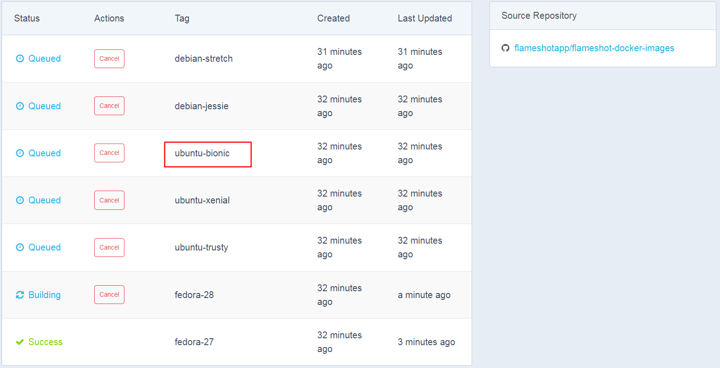
Task: Click the Tag column header
Action: coord(182,18)
